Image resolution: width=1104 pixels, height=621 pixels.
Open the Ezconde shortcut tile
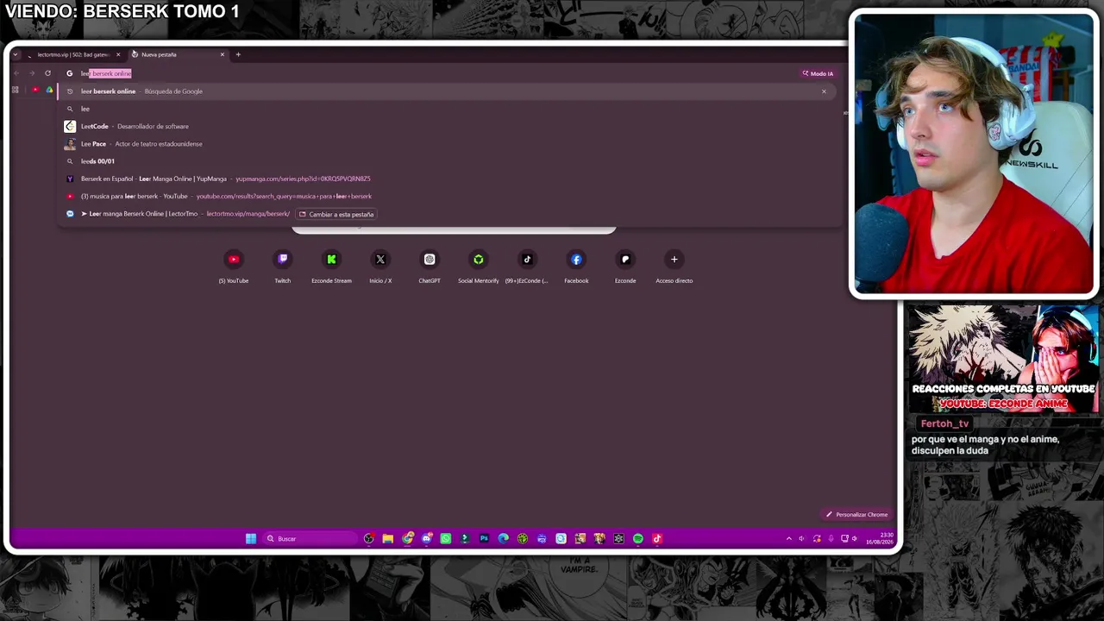625,267
